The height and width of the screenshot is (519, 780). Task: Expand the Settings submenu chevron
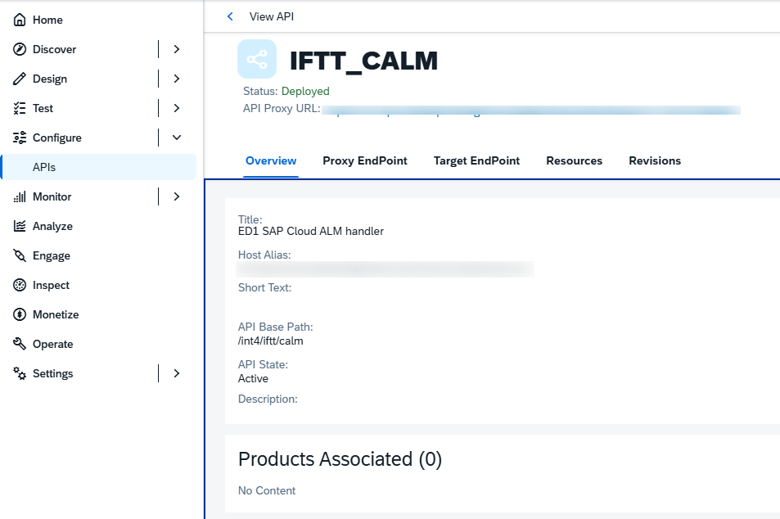click(177, 373)
